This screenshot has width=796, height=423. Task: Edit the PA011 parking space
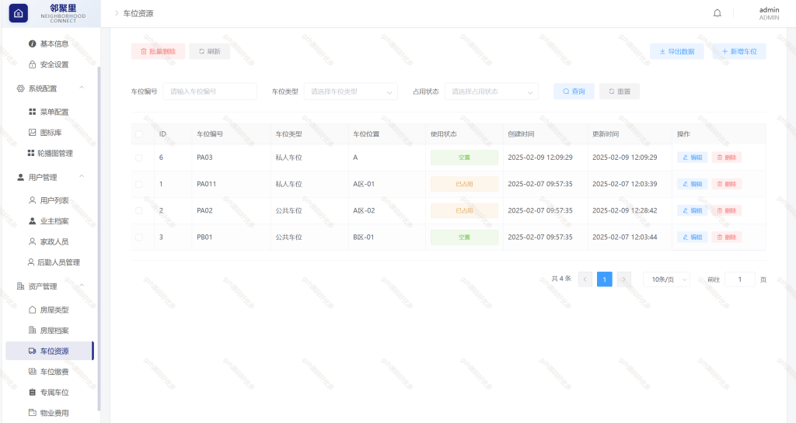[693, 184]
